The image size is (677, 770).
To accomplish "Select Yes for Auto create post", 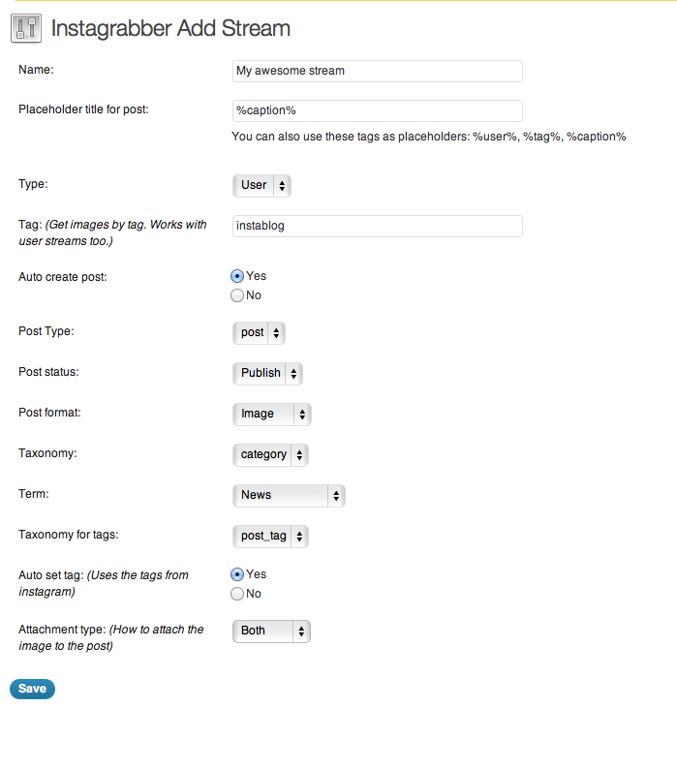I will point(237,276).
